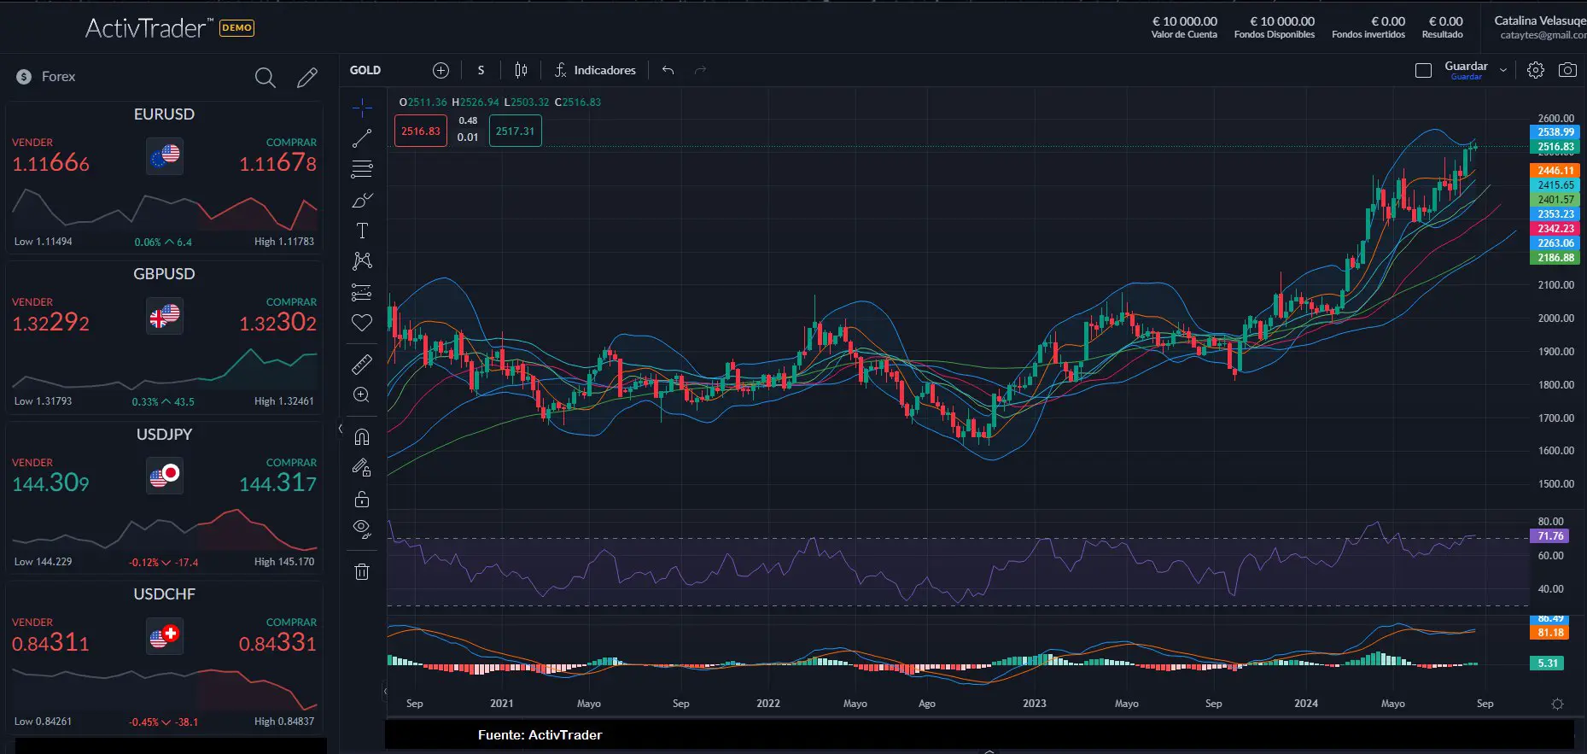Pick the brush drawing tool
Screen dimensions: 1587x754
(362, 201)
